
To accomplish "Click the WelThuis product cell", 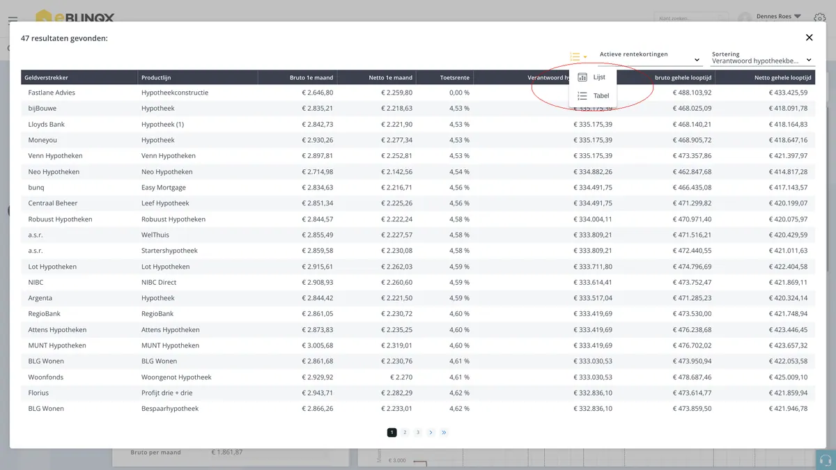I will (155, 235).
